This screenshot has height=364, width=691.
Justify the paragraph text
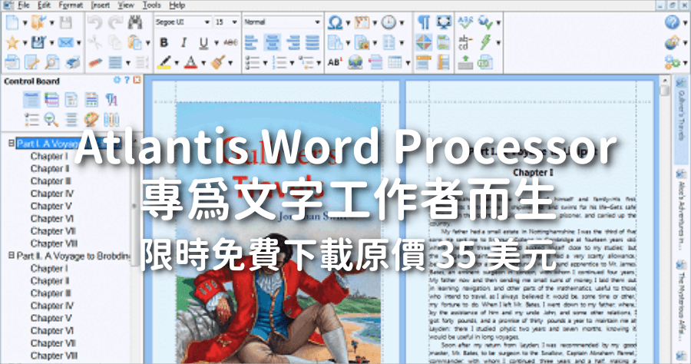point(312,43)
